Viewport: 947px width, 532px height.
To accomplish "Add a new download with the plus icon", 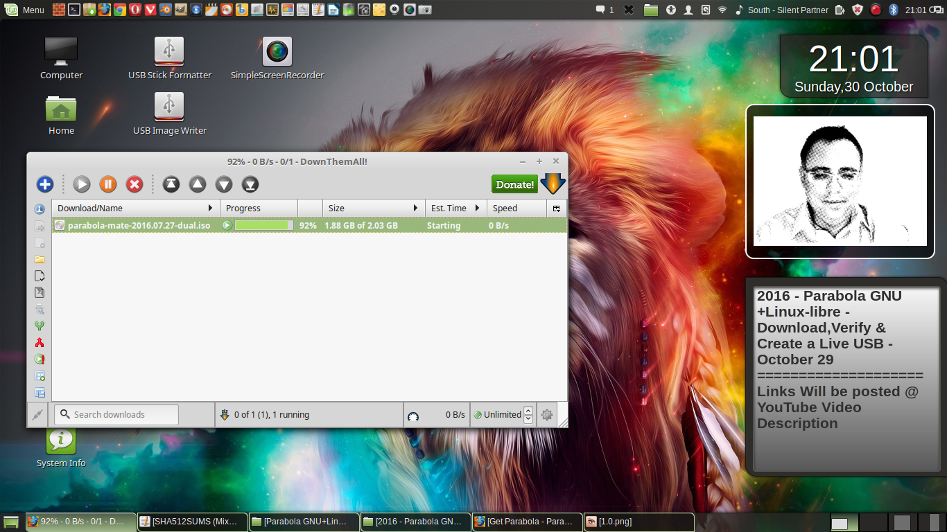I will 44,184.
